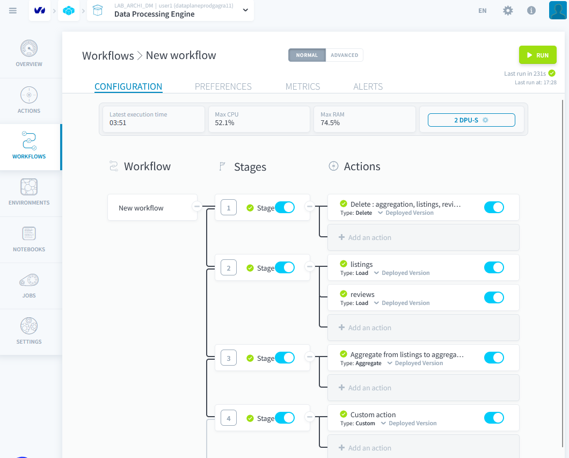
Task: Disable the Stage 1 toggle
Action: tap(284, 208)
